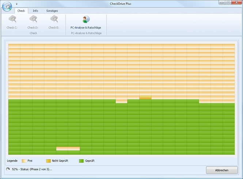
Task: Open the CheckDrive application orb menu
Action: (7, 7)
